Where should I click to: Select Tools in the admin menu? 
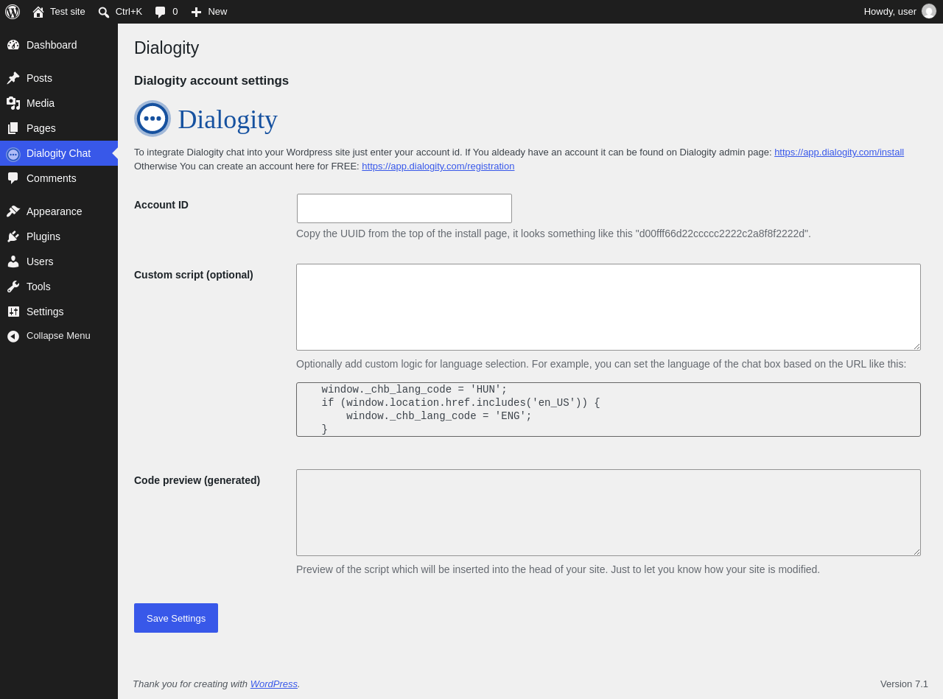tap(59, 287)
